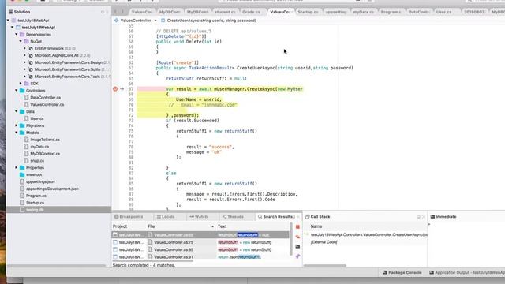Click the Call Stack horizontal scrollbar
Screen dimensions: 505x284
(325, 266)
